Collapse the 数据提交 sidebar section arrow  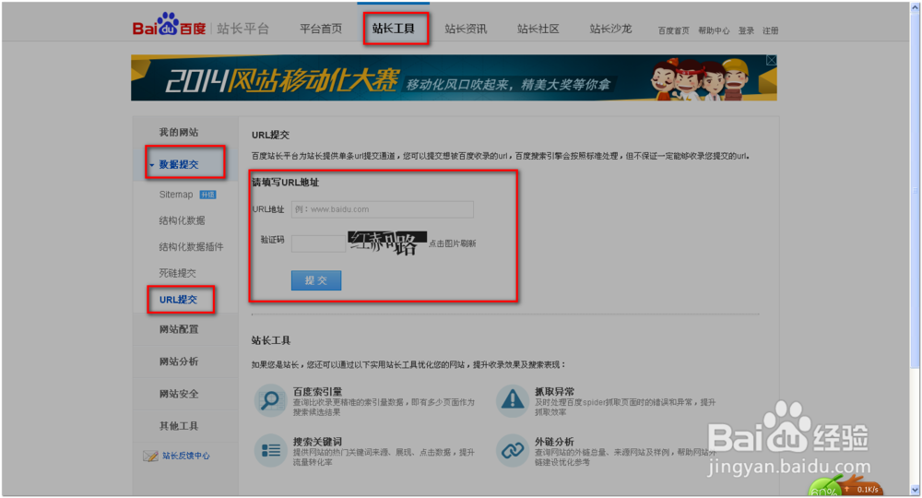[x=152, y=165]
